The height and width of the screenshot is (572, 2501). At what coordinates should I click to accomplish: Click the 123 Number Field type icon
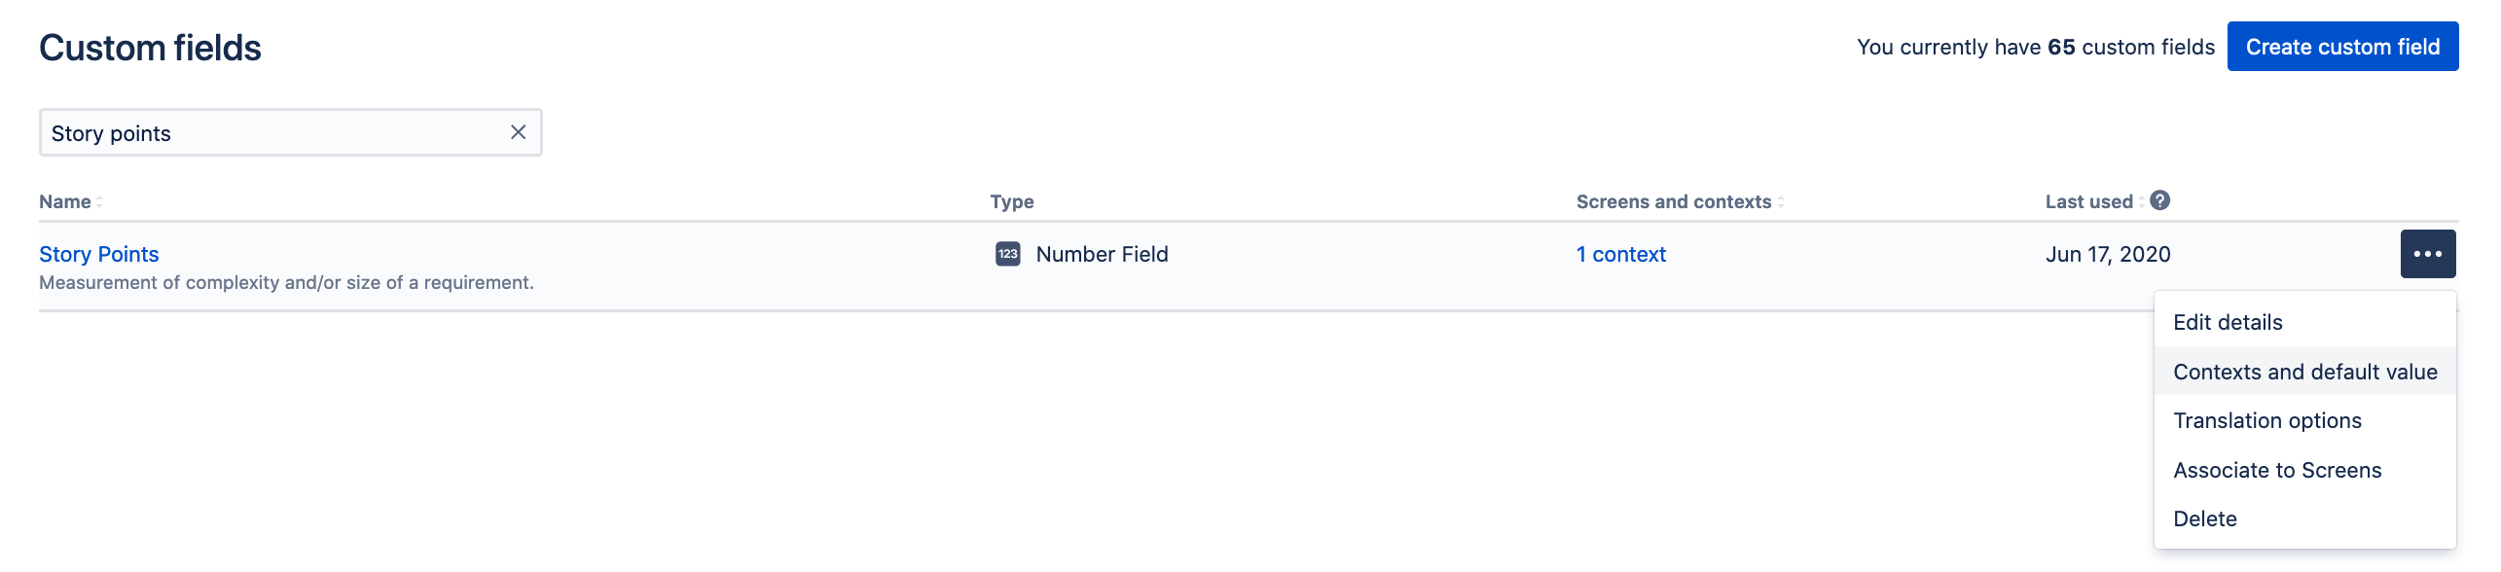click(1007, 254)
